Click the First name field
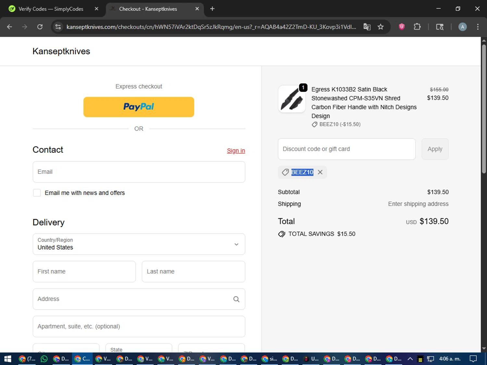 (84, 271)
